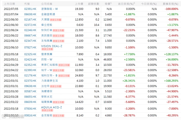Viewport: 181px width, 120px height.
Task: Open company name AQUILA ACQ-Z
Action: tap(52, 107)
